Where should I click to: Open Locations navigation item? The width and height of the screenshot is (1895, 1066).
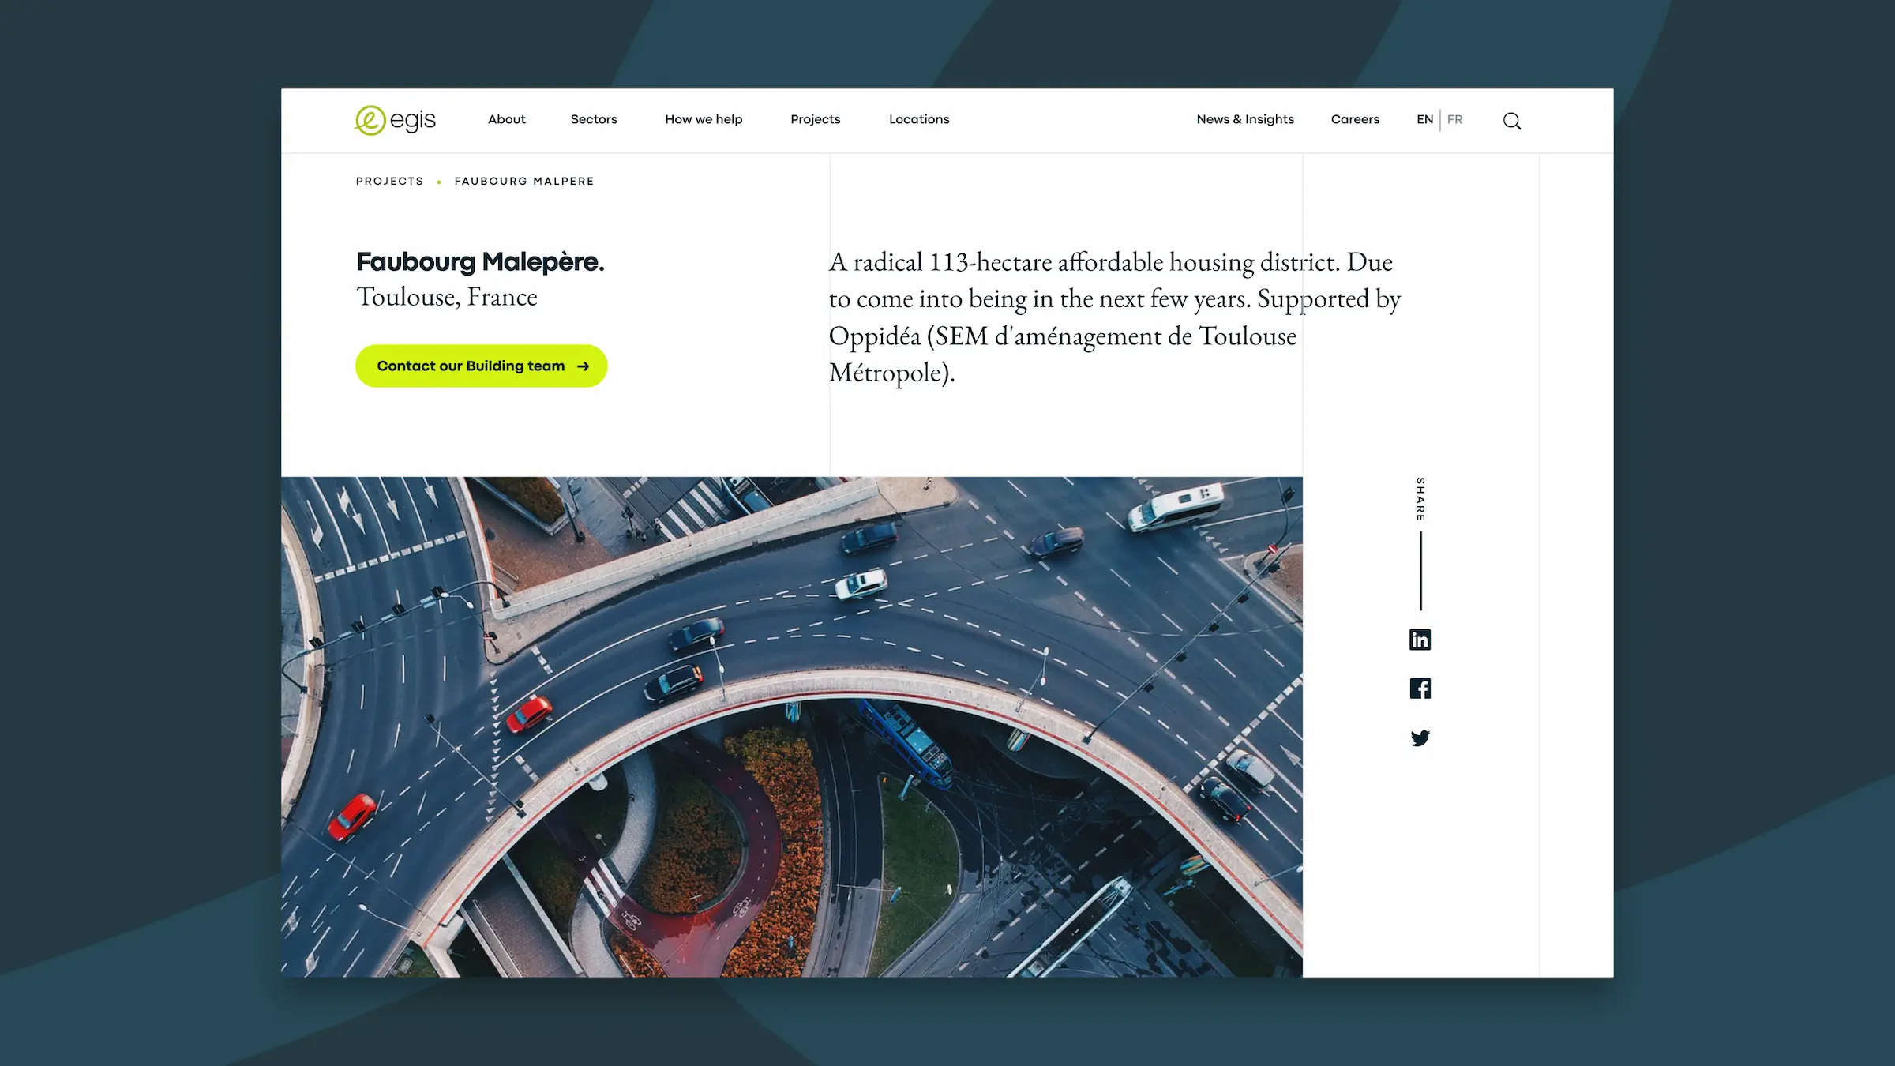point(919,119)
